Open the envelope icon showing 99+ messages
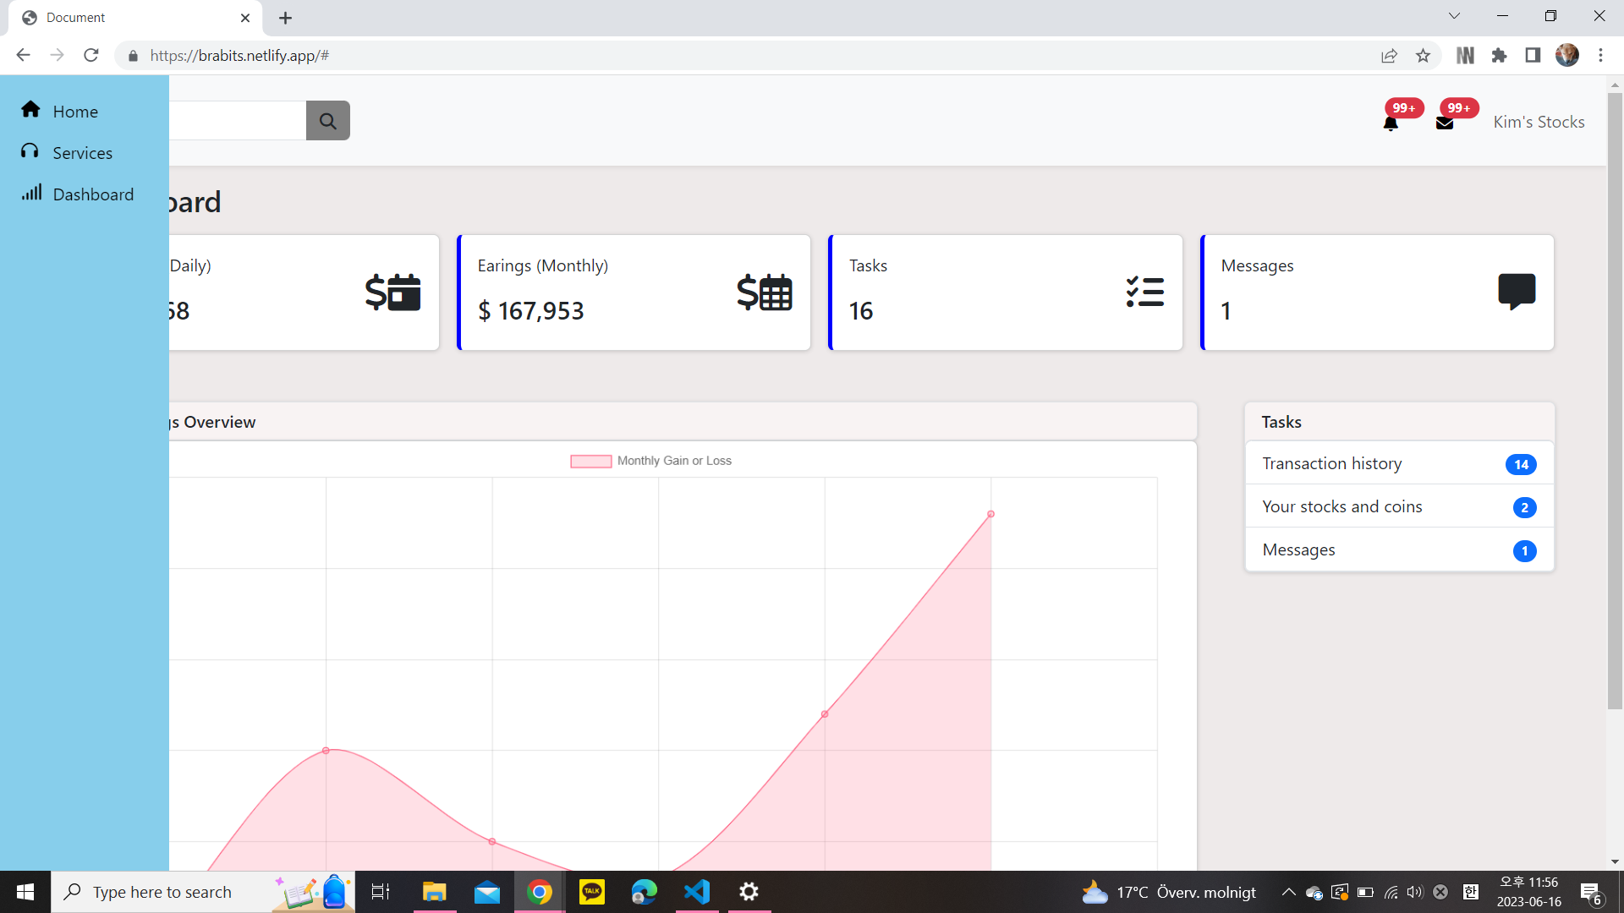The image size is (1624, 913). [x=1444, y=123]
